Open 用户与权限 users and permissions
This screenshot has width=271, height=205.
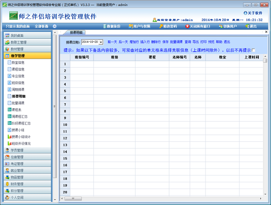tap(140, 26)
